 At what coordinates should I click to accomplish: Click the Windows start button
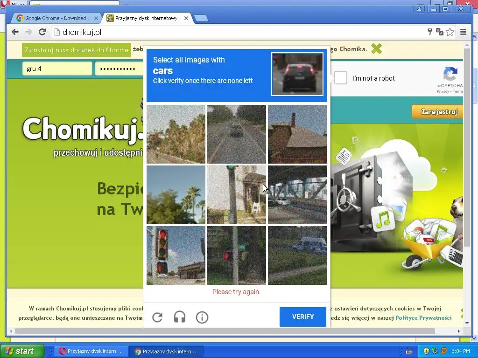pyautogui.click(x=22, y=351)
